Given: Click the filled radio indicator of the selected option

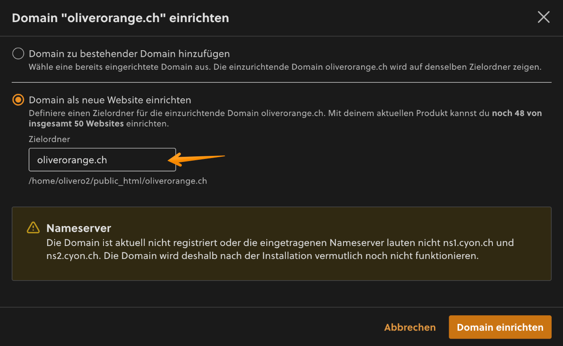Looking at the screenshot, I should 18,100.
